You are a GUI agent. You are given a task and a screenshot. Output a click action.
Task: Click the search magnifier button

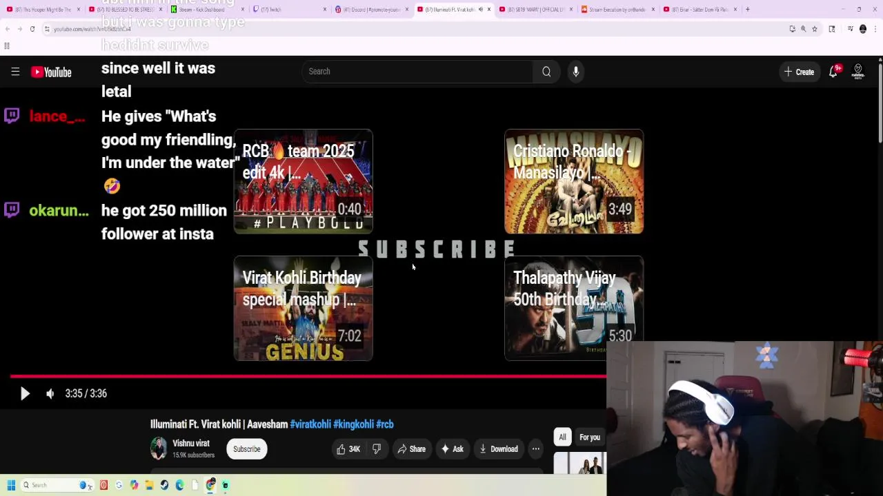[x=546, y=72]
